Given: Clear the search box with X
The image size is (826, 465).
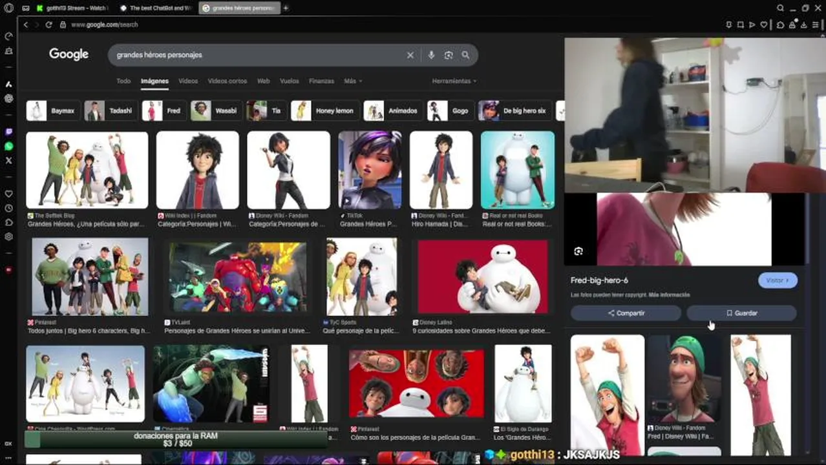Looking at the screenshot, I should (x=410, y=56).
